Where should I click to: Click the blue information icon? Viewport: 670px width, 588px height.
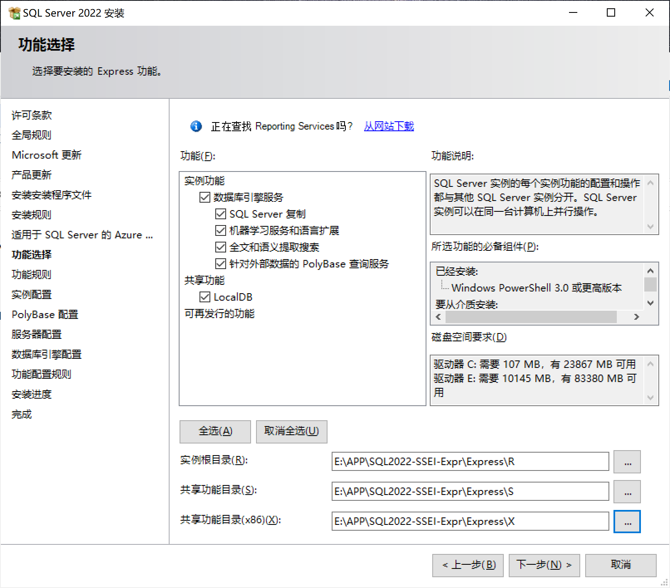[x=196, y=126]
